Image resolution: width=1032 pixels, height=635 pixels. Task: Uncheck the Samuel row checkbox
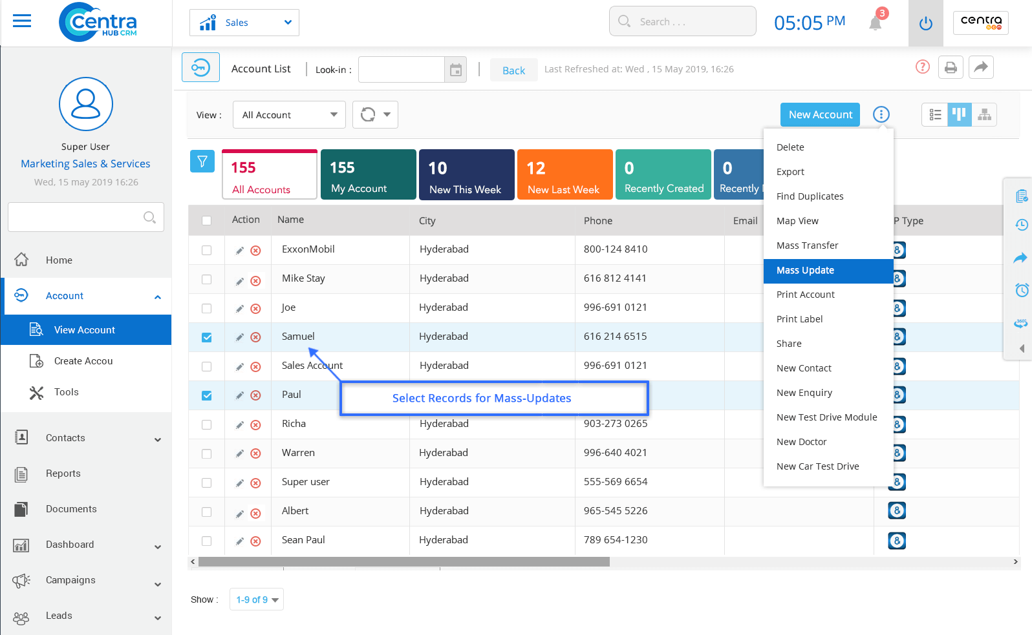coord(206,337)
